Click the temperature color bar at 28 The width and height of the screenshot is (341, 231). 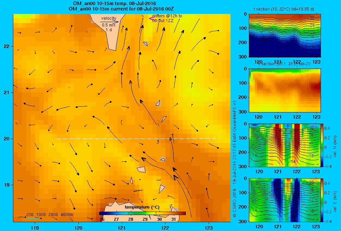[131, 213]
